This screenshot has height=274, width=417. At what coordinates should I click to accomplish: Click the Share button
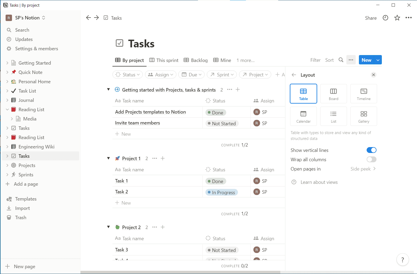[371, 18]
